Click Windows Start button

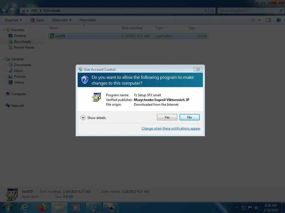tap(7, 207)
